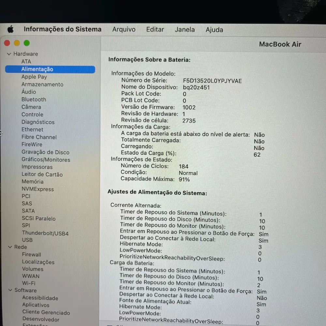Select Áudio in the sidebar
This screenshot has width=326, height=326.
(29, 92)
